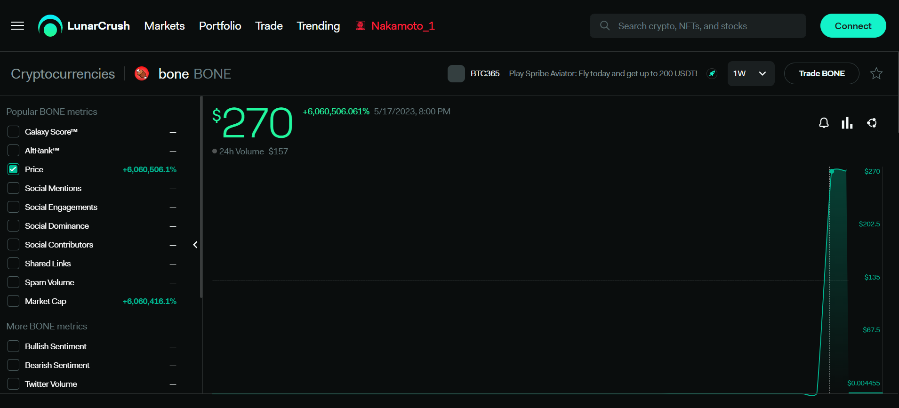Click the sidebar vertical scrollbar
The width and height of the screenshot is (899, 408).
point(201,198)
